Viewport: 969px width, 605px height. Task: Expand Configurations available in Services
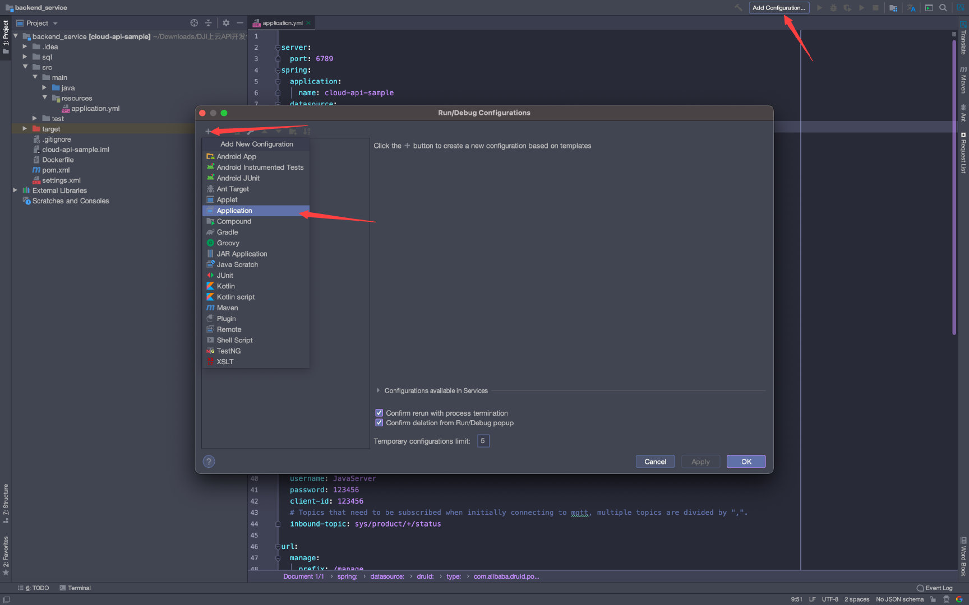pyautogui.click(x=379, y=390)
